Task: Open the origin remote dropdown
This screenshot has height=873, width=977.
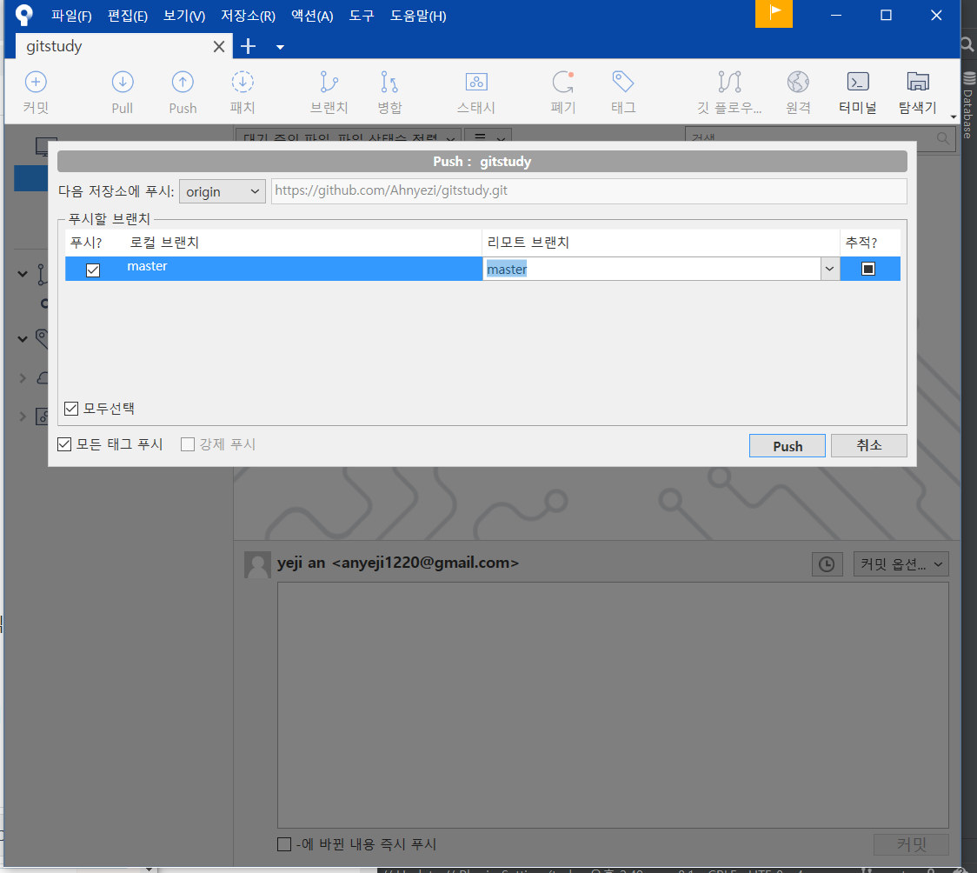Action: coord(223,191)
